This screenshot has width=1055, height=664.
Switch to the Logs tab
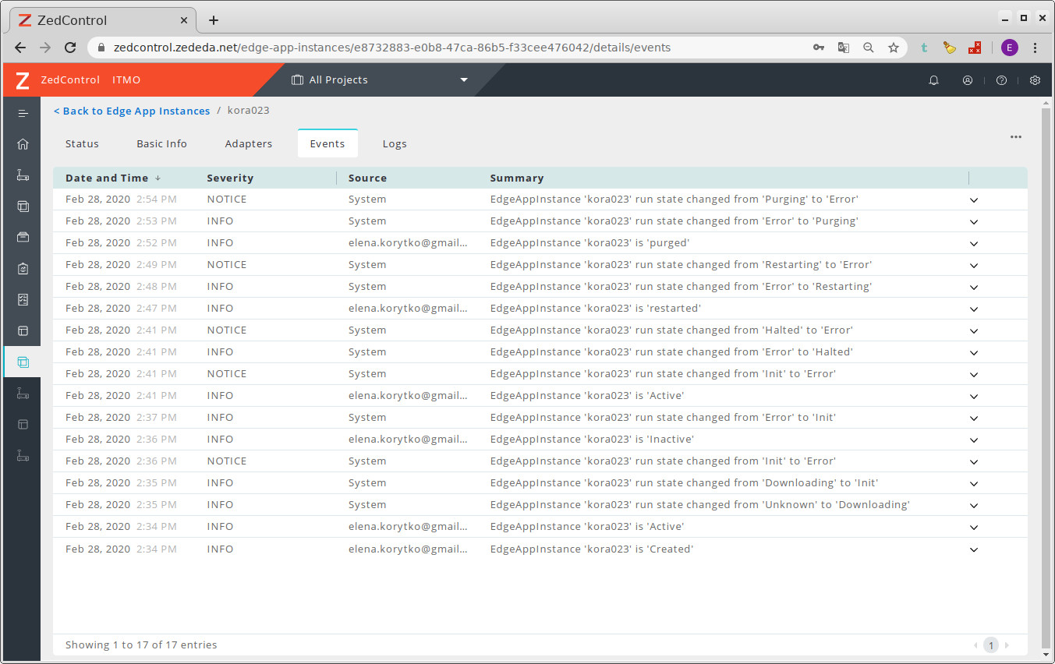point(395,144)
